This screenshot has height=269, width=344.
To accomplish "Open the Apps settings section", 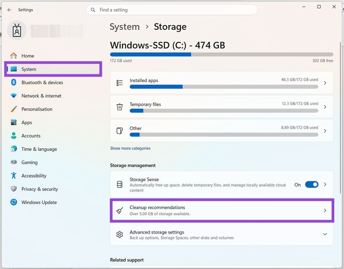I will (26, 123).
